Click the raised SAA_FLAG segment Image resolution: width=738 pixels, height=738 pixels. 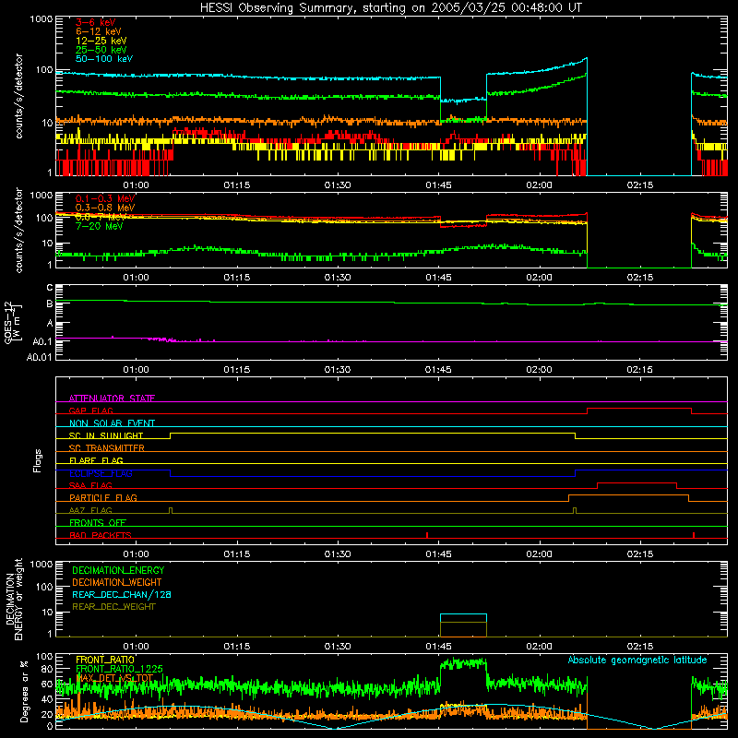click(x=637, y=482)
